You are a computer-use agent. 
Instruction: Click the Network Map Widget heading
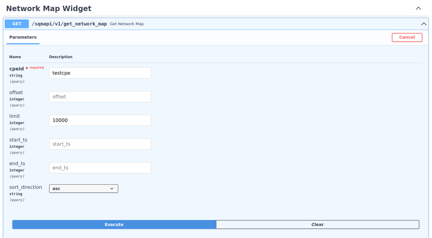click(49, 9)
